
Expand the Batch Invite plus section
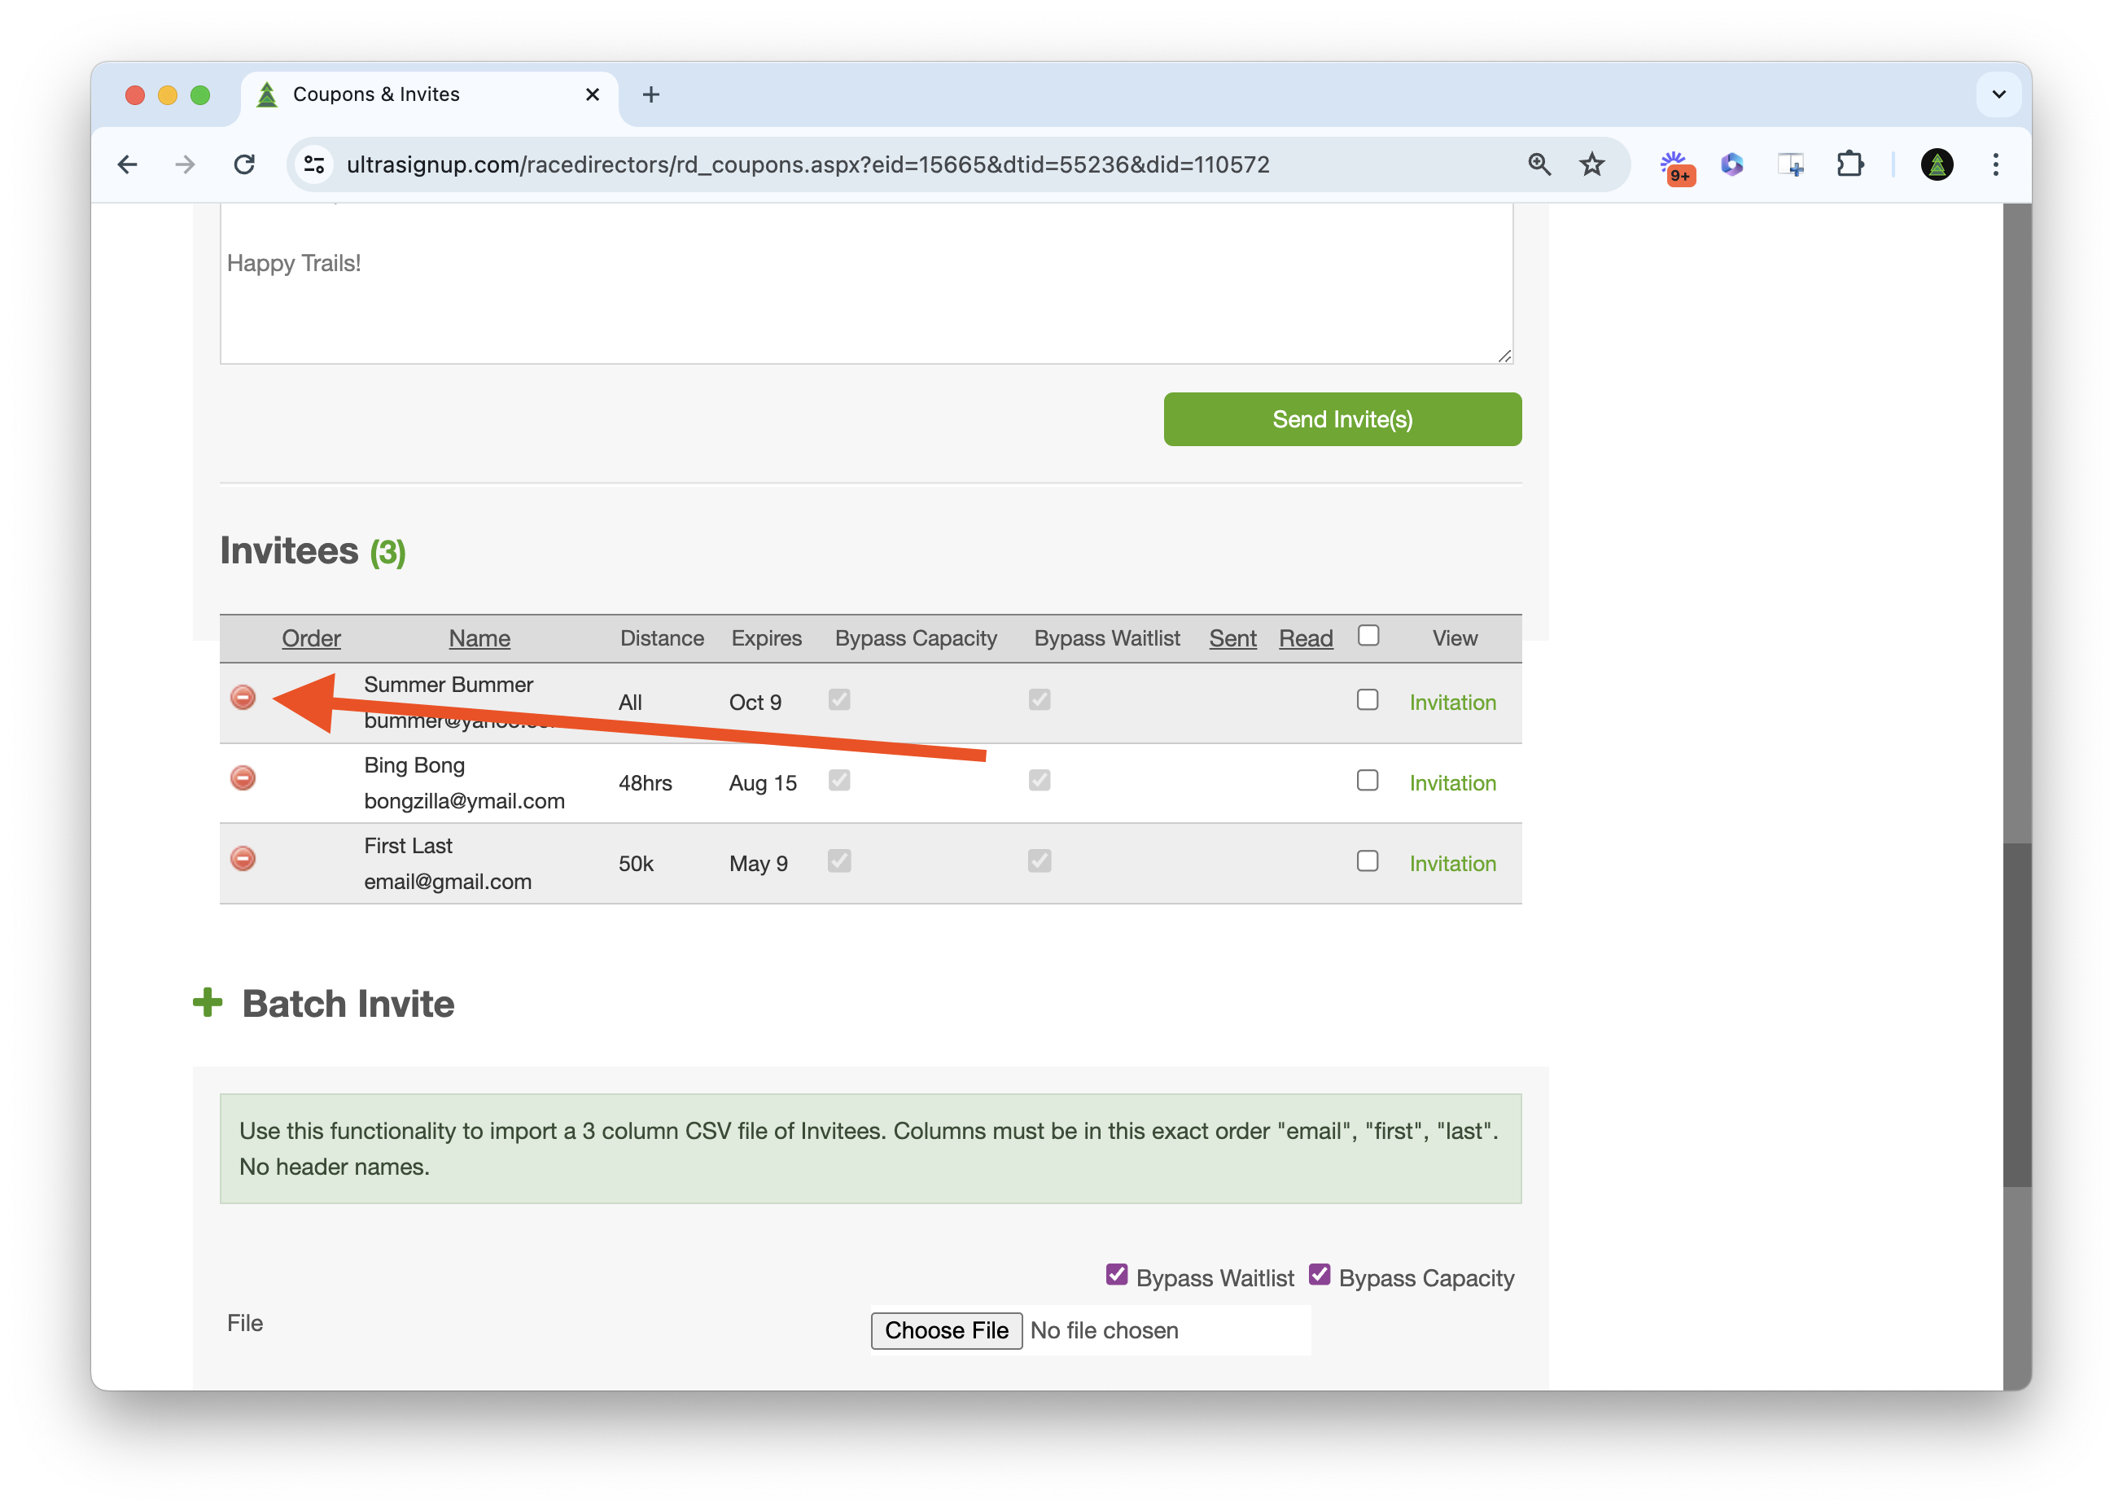coord(208,1003)
